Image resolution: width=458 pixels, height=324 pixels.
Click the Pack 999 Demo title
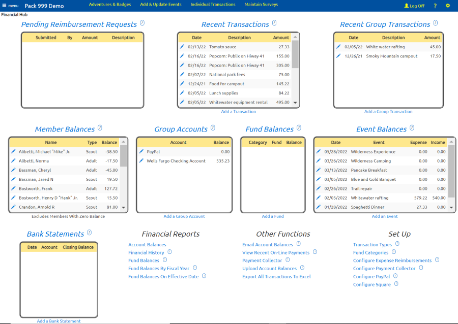pos(44,6)
